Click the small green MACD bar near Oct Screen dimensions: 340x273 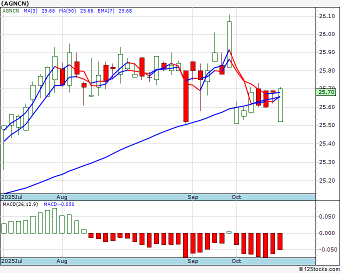pos(229,232)
